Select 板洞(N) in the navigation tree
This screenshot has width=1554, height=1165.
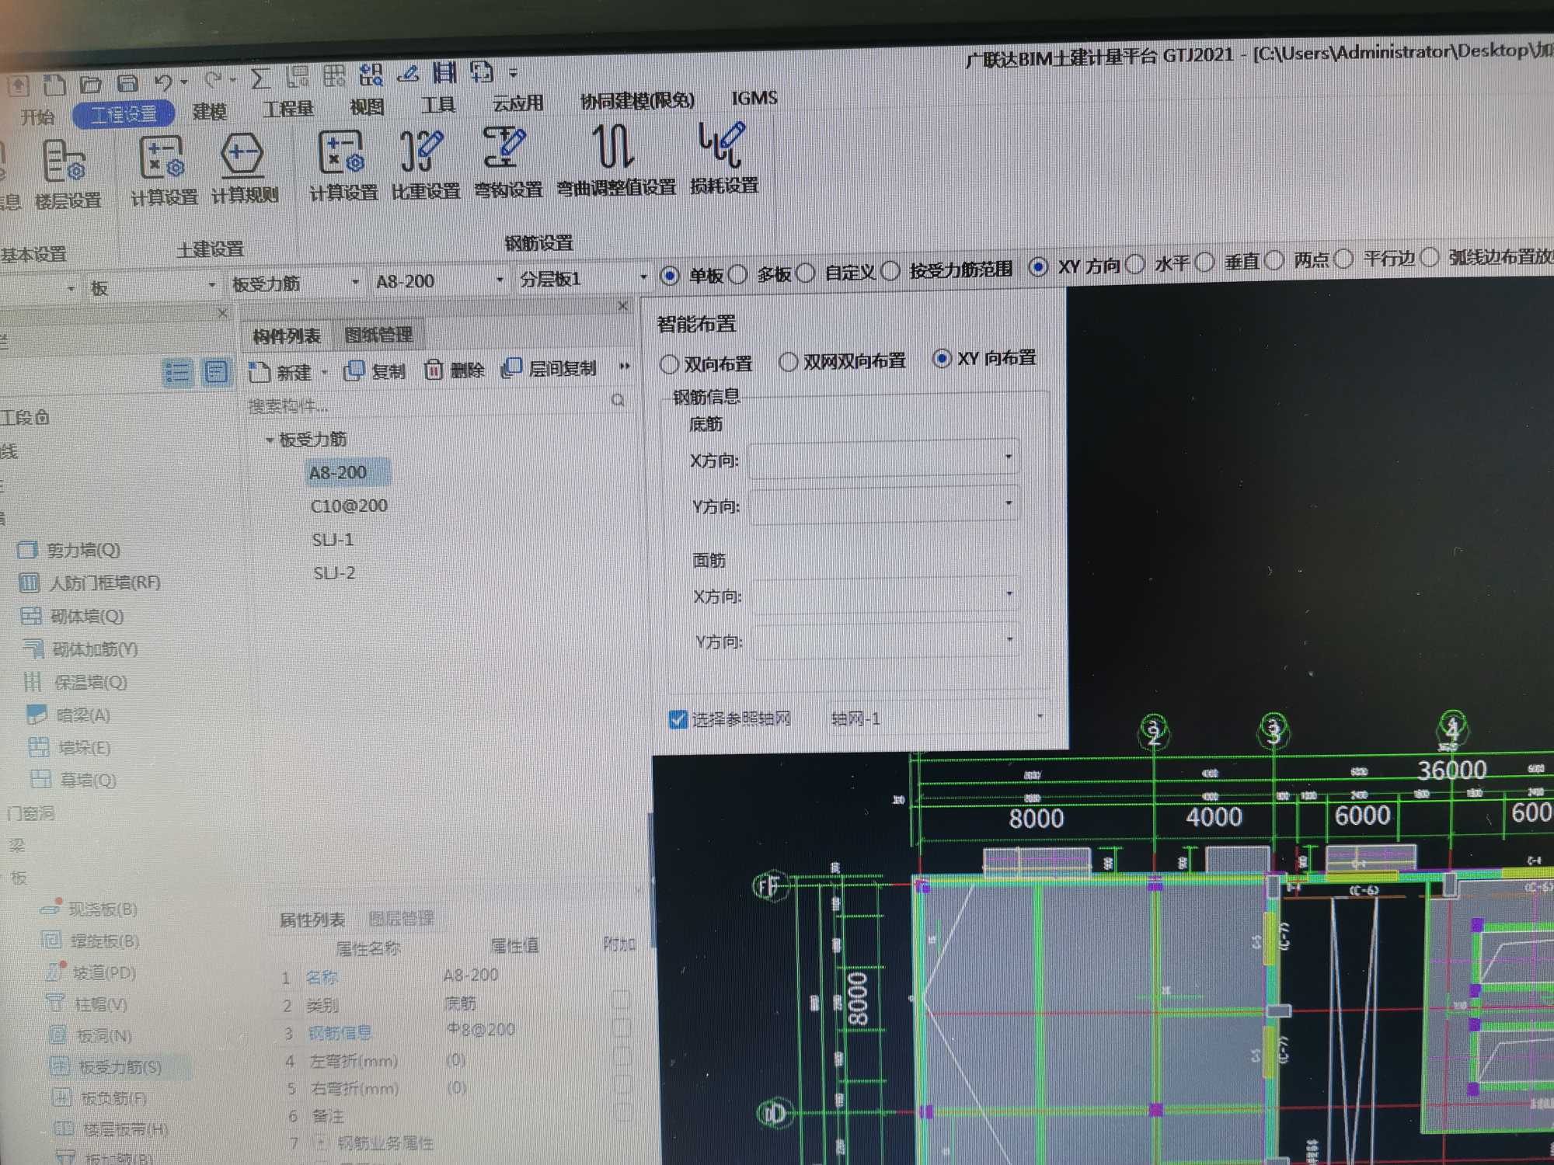click(x=91, y=1035)
